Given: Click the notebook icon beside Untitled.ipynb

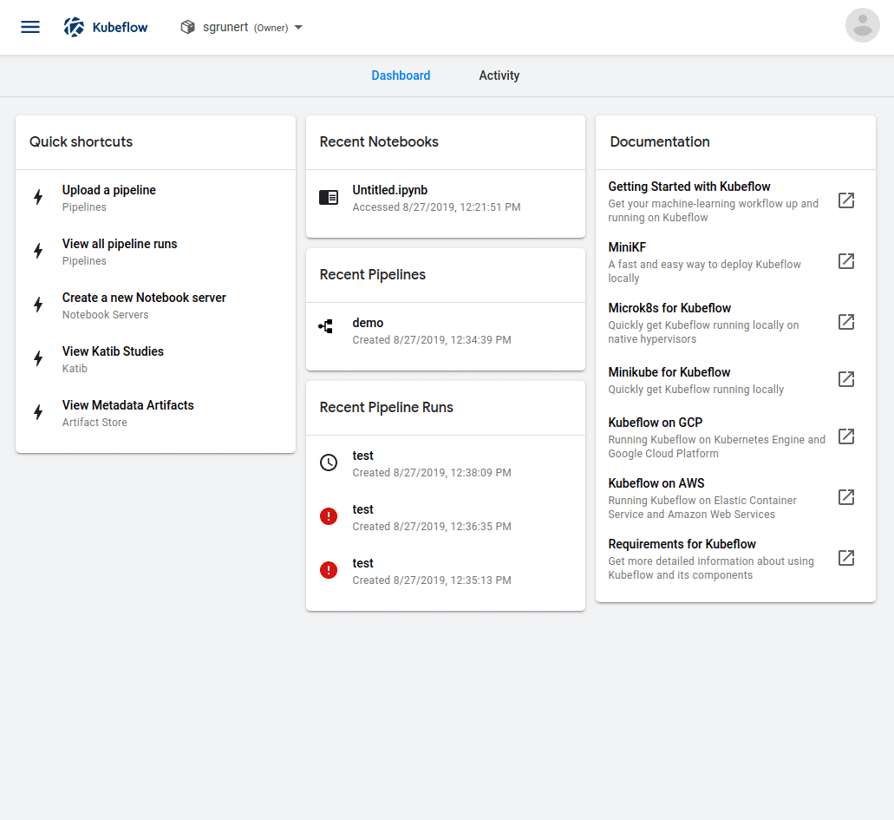Looking at the screenshot, I should coord(329,198).
